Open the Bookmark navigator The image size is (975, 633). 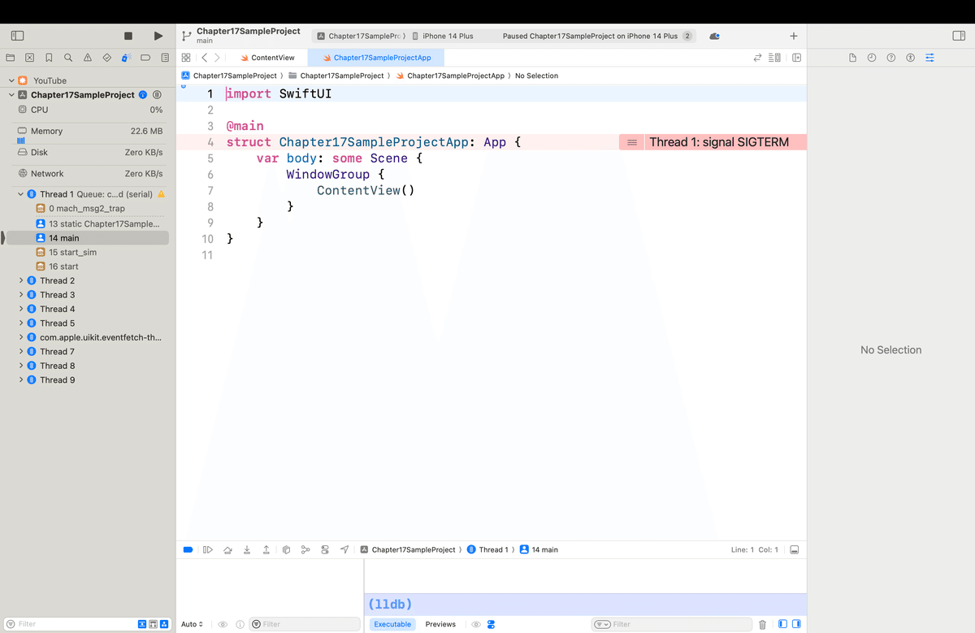tap(49, 58)
